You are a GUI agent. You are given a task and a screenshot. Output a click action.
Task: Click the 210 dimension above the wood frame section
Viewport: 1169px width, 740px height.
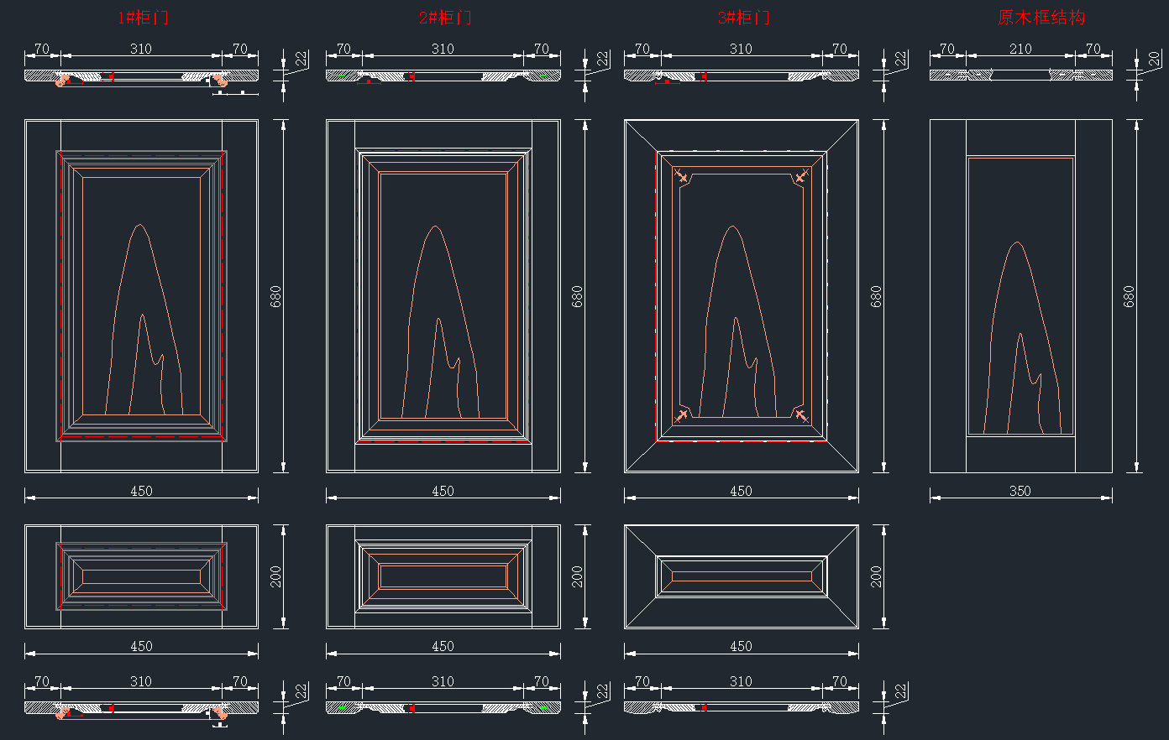(1020, 50)
